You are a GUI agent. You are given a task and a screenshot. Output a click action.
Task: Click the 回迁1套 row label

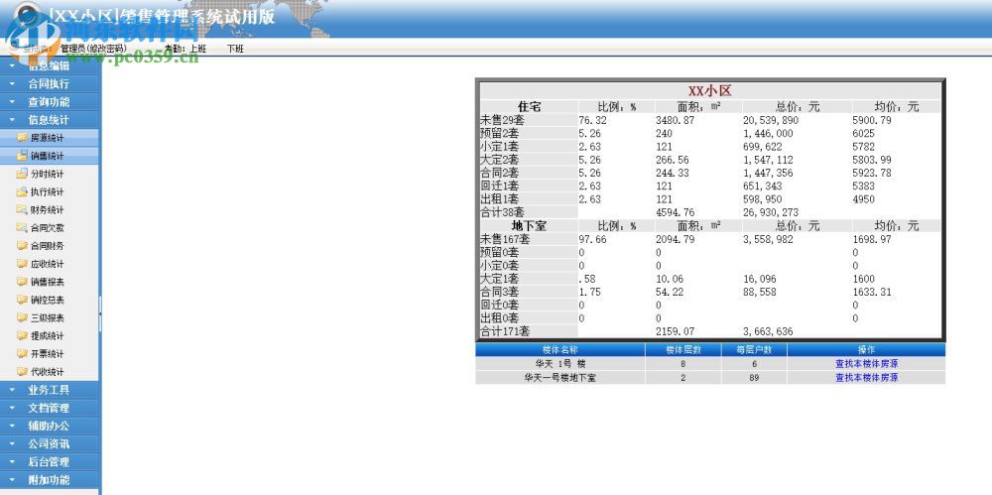500,186
